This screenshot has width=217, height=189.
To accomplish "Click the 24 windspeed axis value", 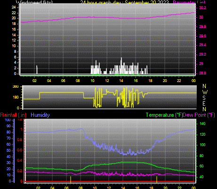I will tap(14, 7).
